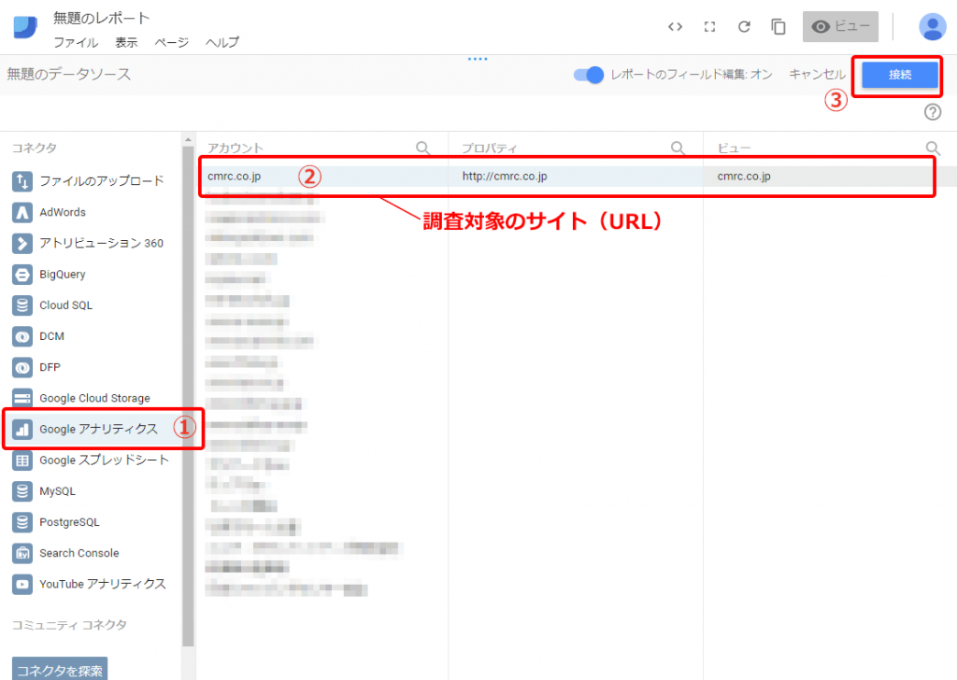Choose the Google アナリティクス label
Viewport: 957px width, 680px height.
click(x=98, y=430)
